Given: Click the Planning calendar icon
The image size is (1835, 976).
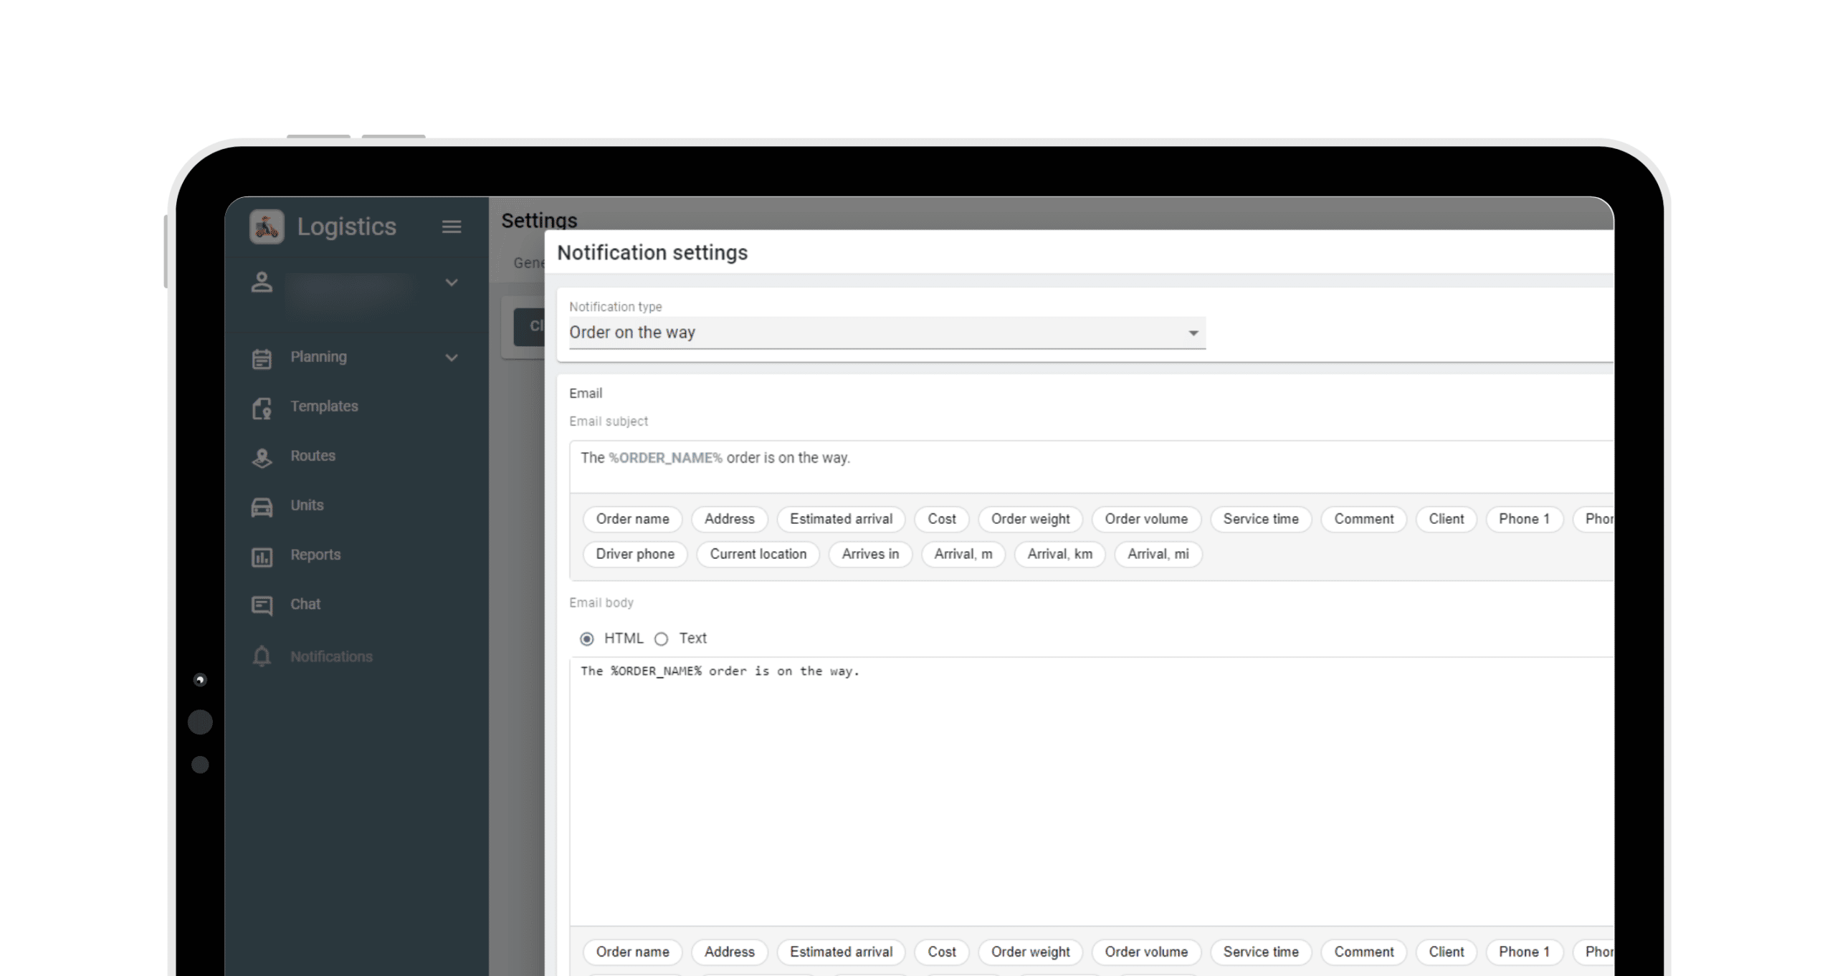Looking at the screenshot, I should [x=262, y=358].
